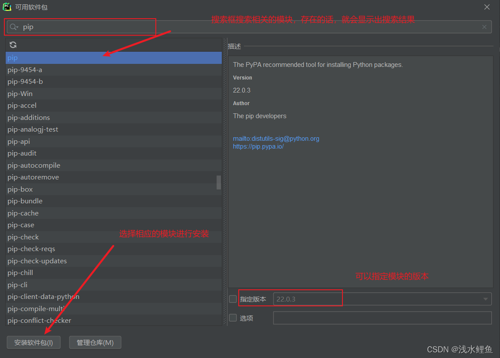Open the mailto:distutils-sig@python.org link
This screenshot has width=500, height=358.
coord(276,139)
